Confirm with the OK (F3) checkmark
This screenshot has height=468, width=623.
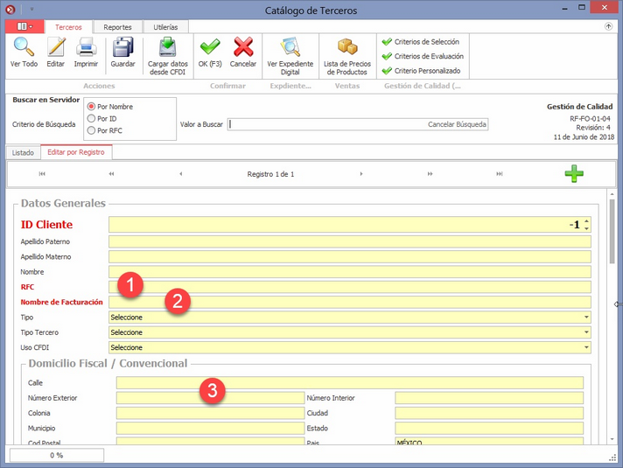(x=210, y=48)
